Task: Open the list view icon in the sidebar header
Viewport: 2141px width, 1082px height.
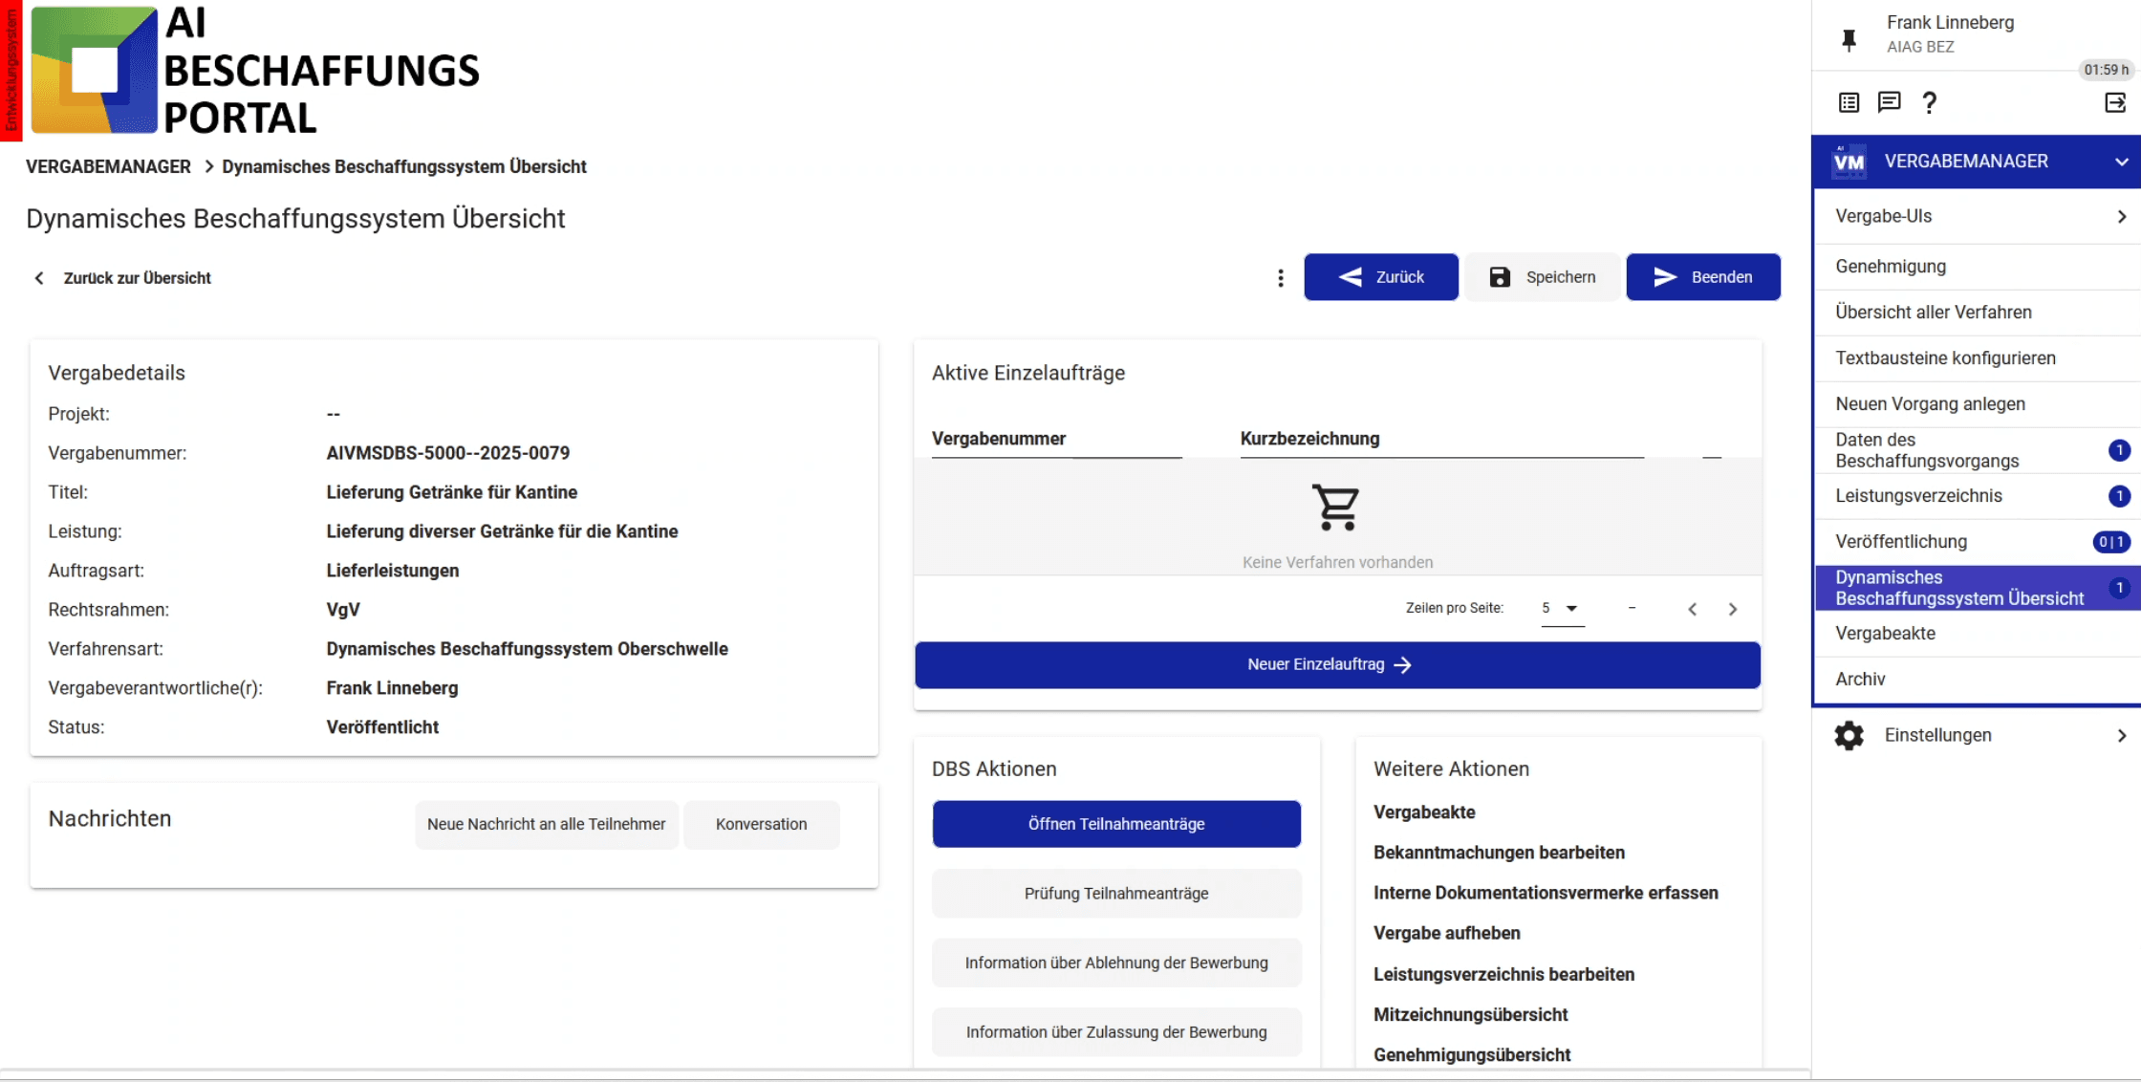Action: tap(1849, 102)
